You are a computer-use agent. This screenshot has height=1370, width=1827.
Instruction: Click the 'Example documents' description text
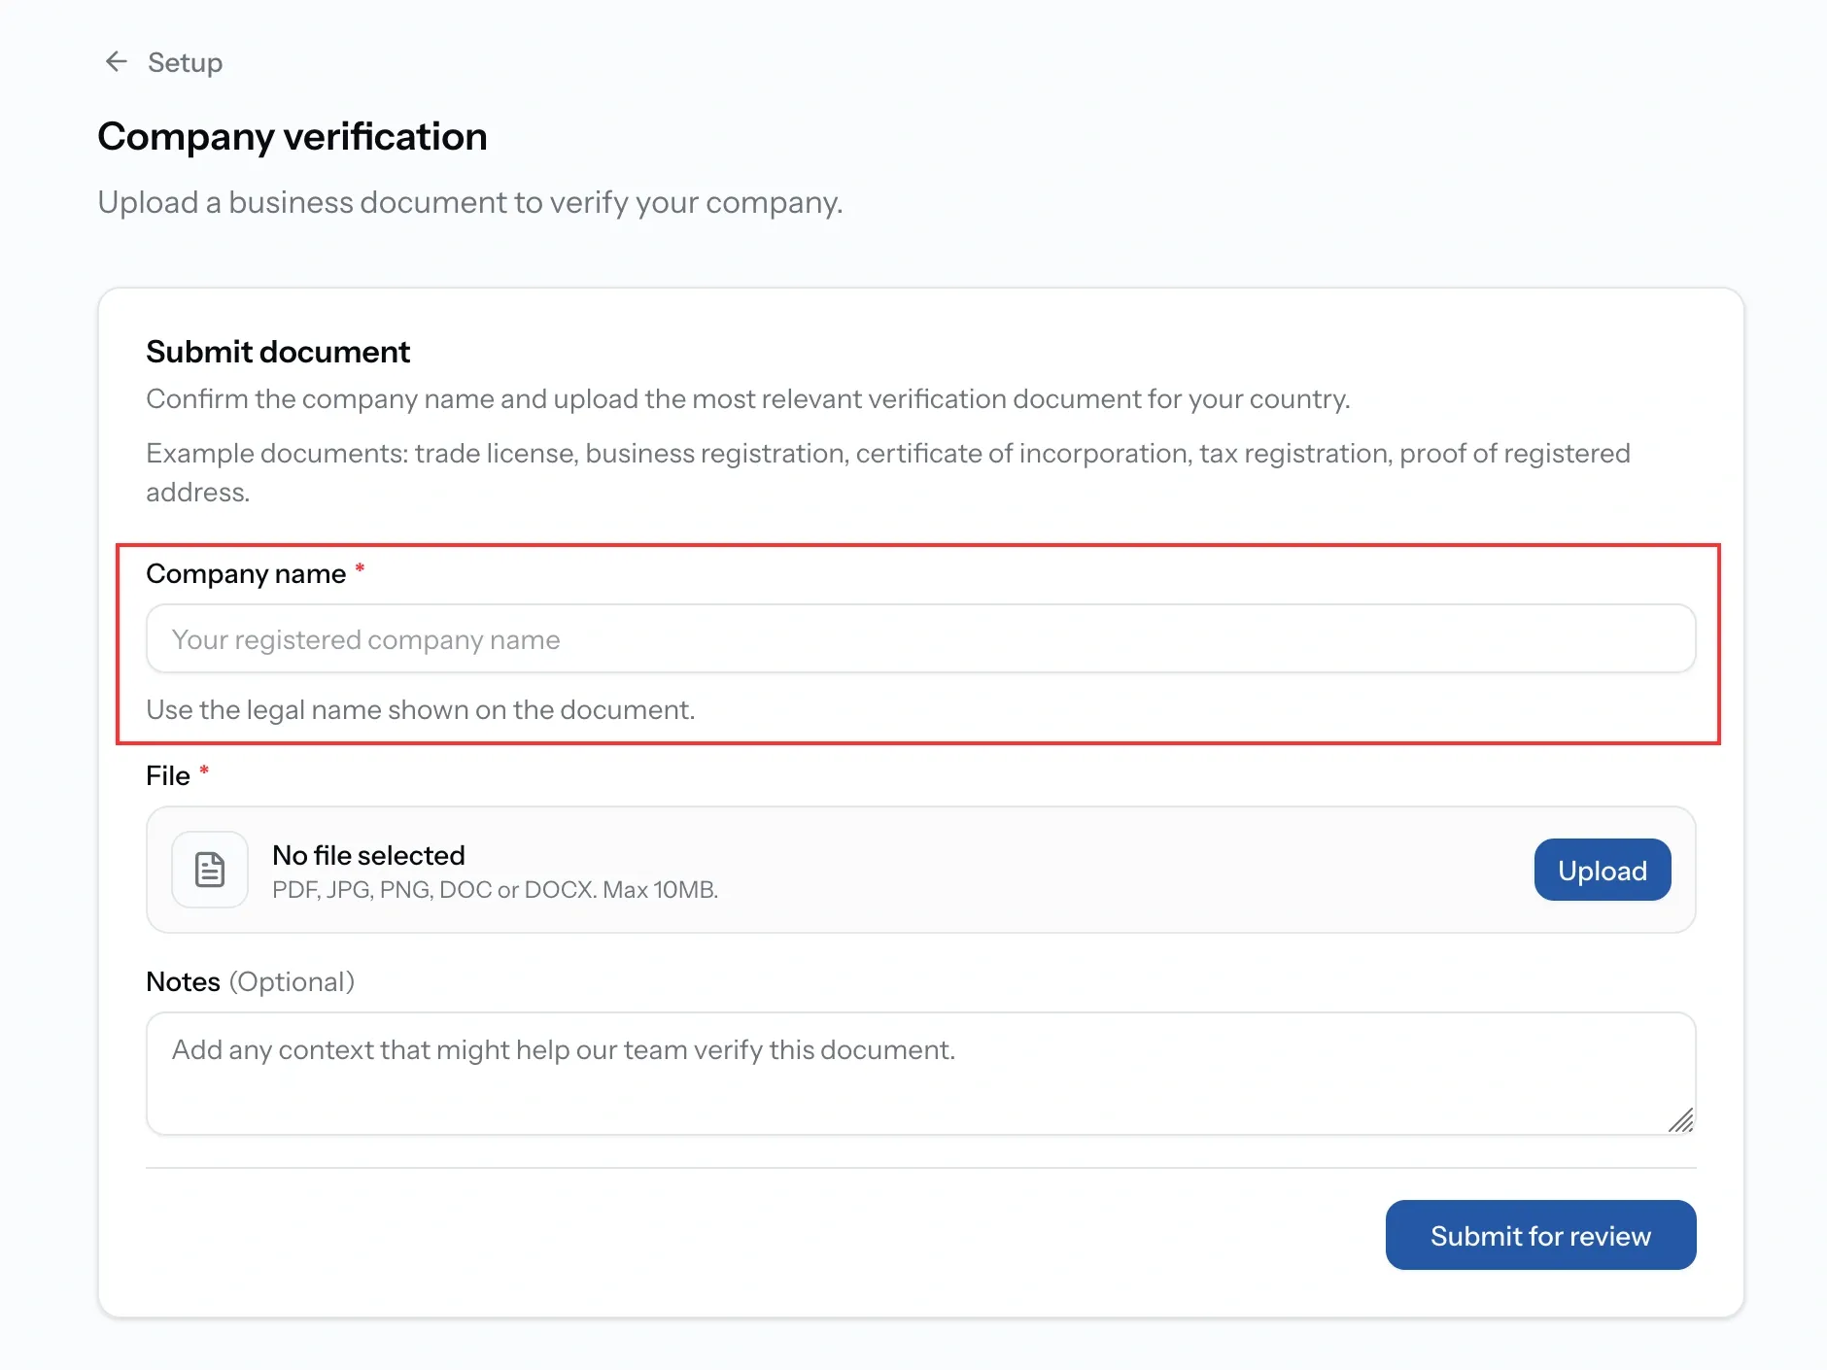point(888,472)
